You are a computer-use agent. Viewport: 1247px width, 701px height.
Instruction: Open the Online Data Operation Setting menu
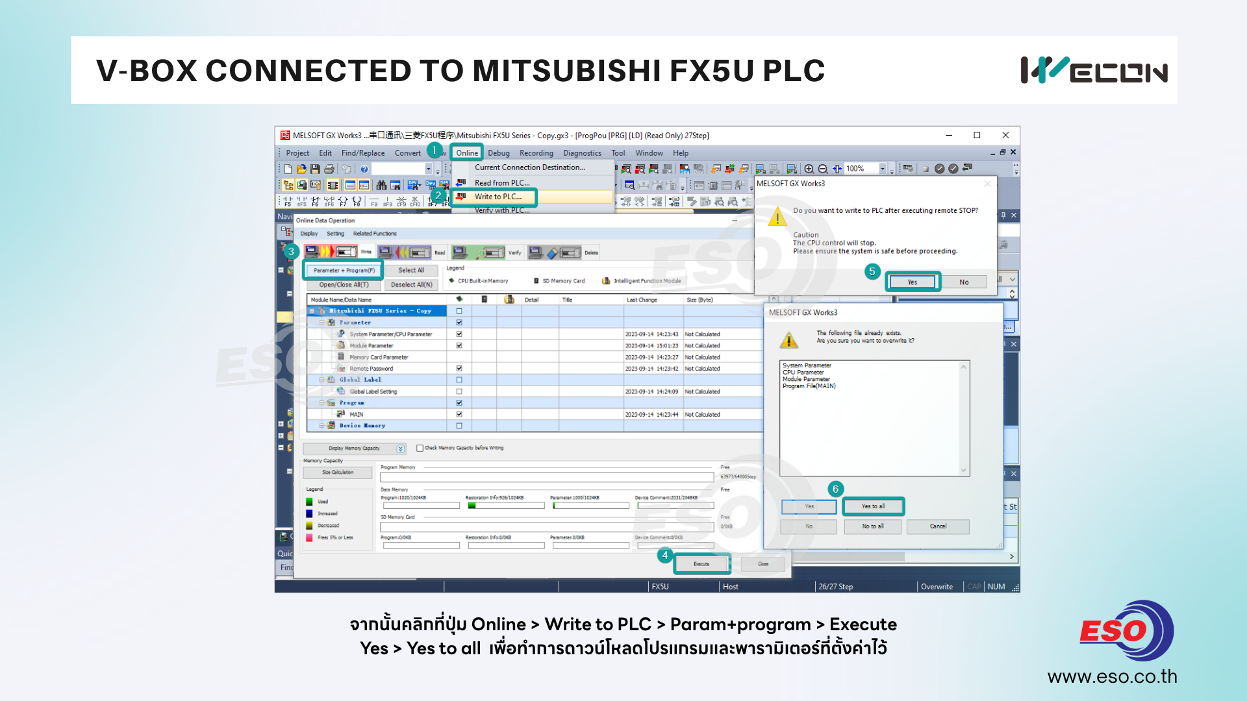coord(335,234)
